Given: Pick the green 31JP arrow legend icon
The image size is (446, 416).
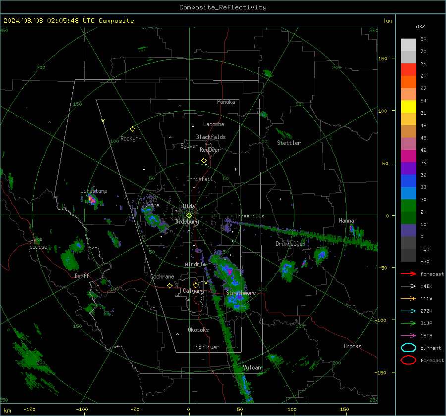Looking at the screenshot, I should coord(408,323).
